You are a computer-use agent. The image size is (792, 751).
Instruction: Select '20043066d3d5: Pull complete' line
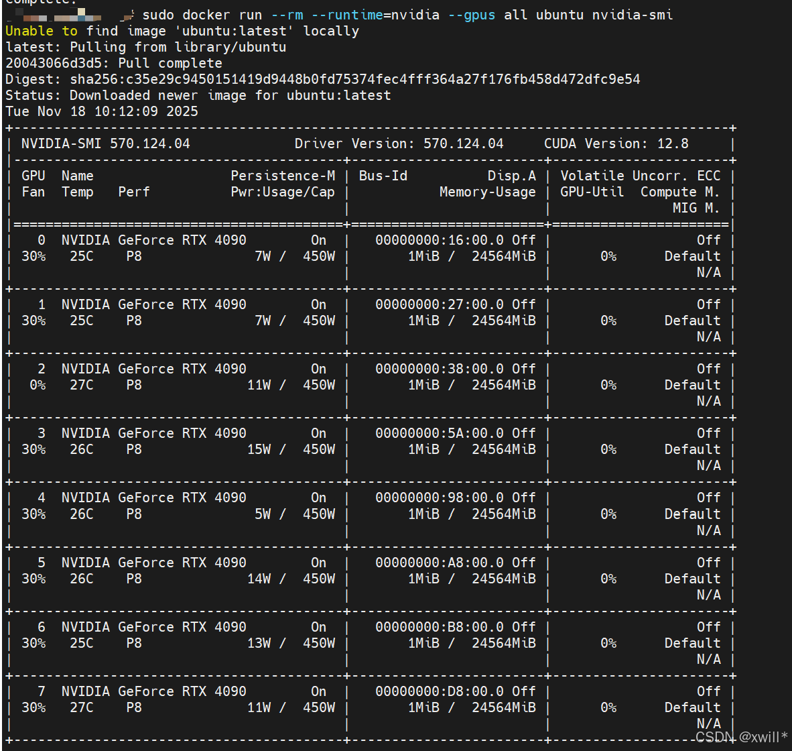(114, 63)
